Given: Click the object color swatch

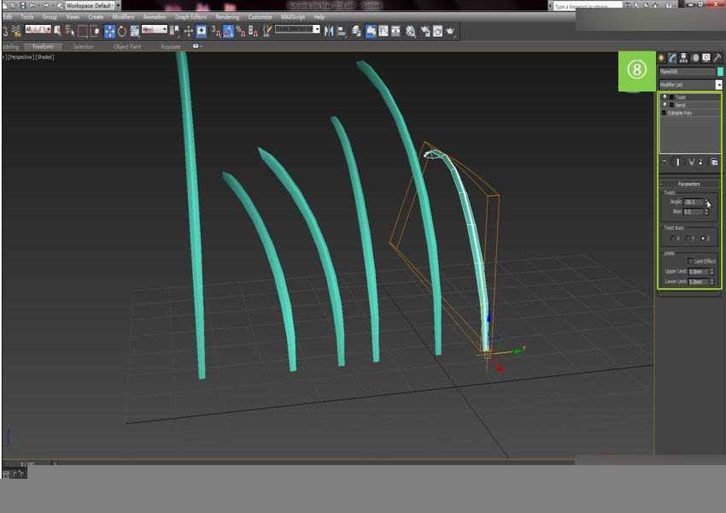Looking at the screenshot, I should (x=720, y=72).
